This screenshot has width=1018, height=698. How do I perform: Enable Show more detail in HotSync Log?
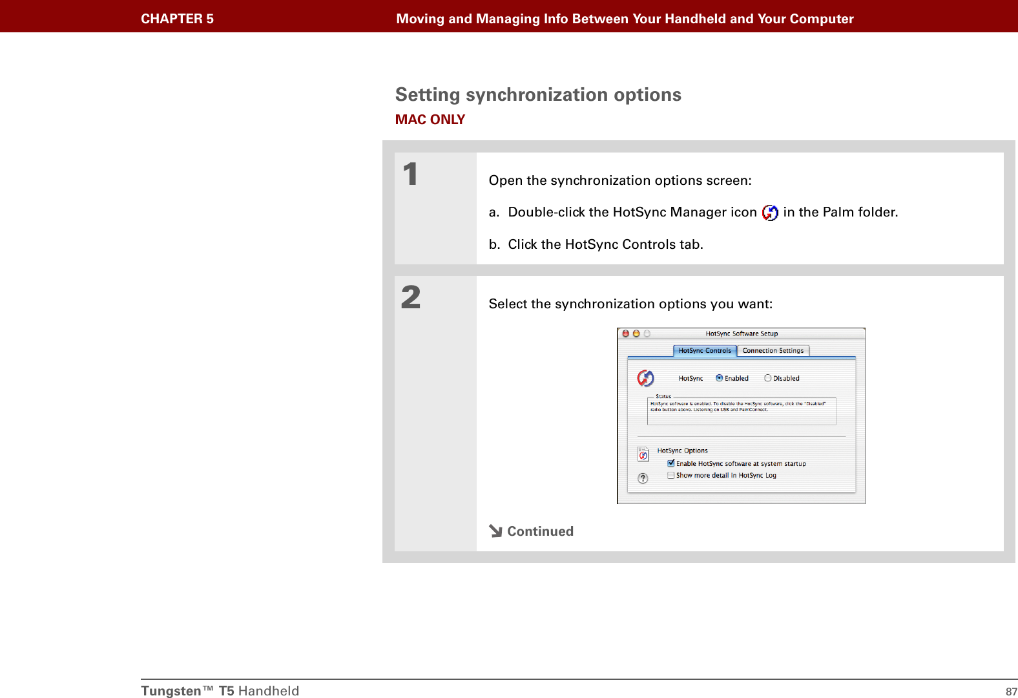671,475
